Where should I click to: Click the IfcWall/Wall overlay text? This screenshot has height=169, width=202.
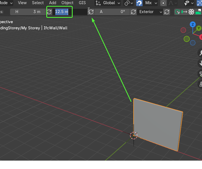tap(55, 28)
